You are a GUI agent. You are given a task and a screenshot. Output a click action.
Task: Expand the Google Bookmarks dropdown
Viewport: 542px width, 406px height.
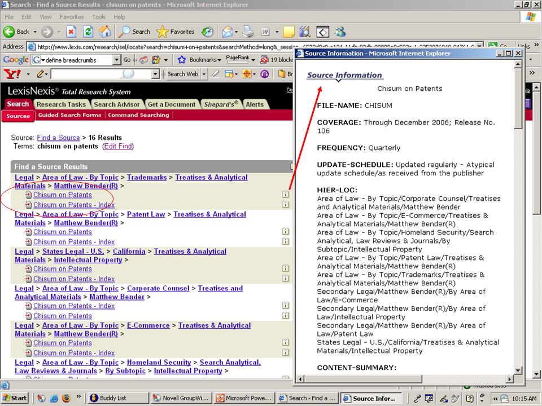(219, 60)
